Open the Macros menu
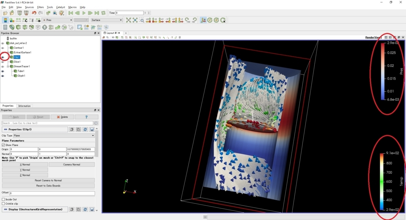Image resolution: width=406 pixels, height=220 pixels. (72, 7)
